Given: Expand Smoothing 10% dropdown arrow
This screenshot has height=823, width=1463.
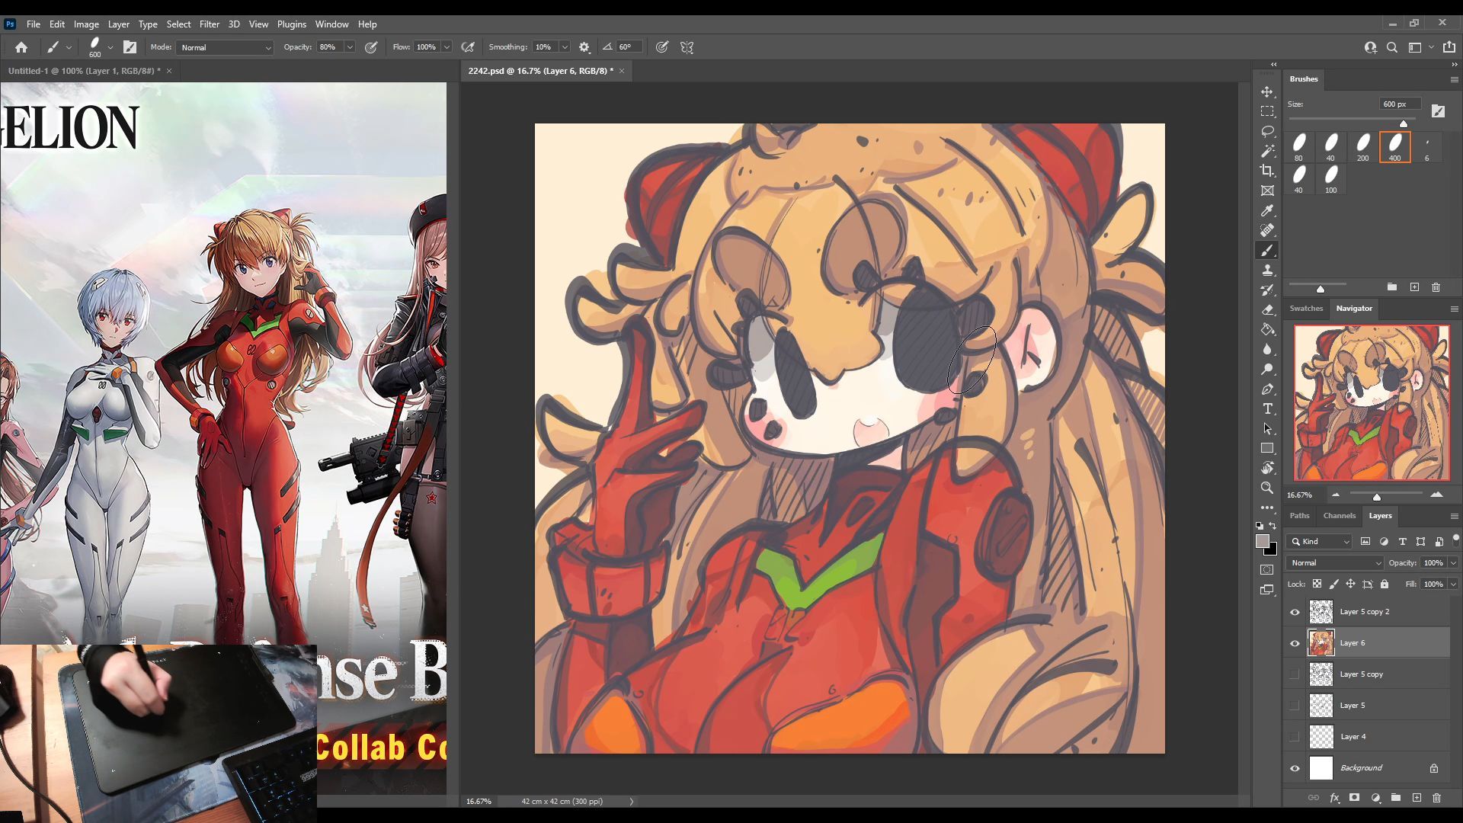Looking at the screenshot, I should click(565, 47).
